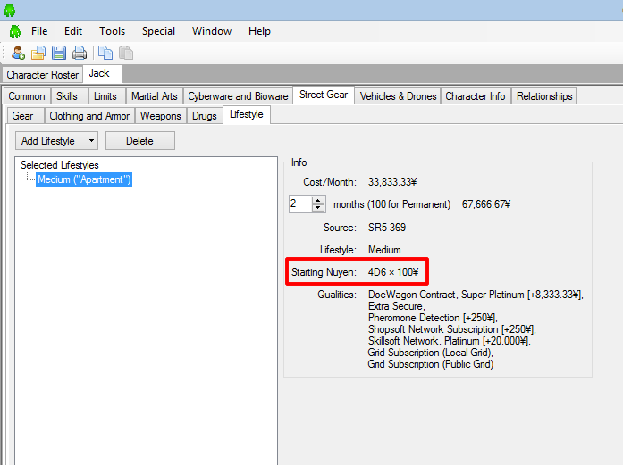Viewport: 623px width, 465px height.
Task: Switch to the Character Roster tab
Action: pyautogui.click(x=43, y=75)
